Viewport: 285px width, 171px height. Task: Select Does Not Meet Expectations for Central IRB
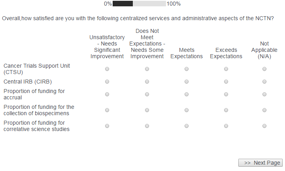(147, 82)
